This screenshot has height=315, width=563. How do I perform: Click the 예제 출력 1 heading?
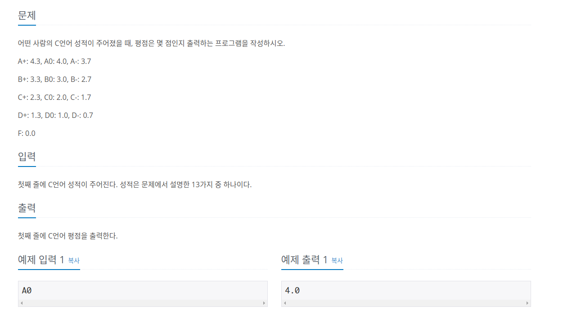pos(305,260)
